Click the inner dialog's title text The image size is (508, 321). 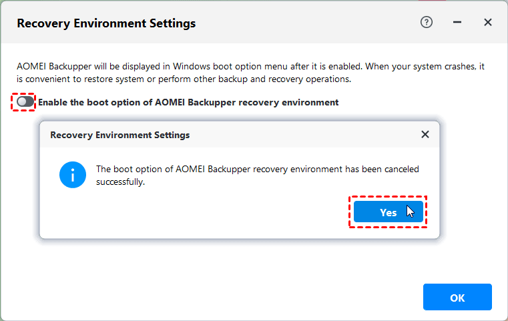(x=119, y=135)
